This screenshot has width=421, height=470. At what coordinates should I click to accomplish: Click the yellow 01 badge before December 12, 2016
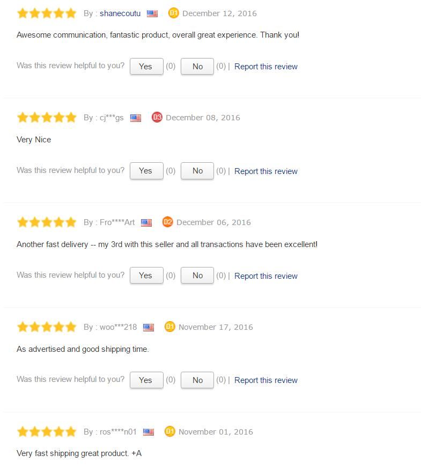[x=174, y=13]
